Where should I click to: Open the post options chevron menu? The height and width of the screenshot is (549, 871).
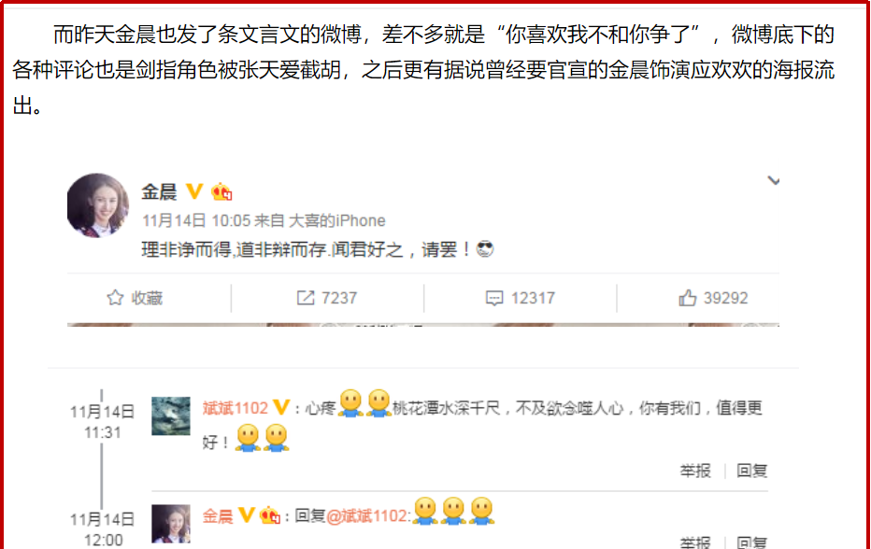pos(773,181)
